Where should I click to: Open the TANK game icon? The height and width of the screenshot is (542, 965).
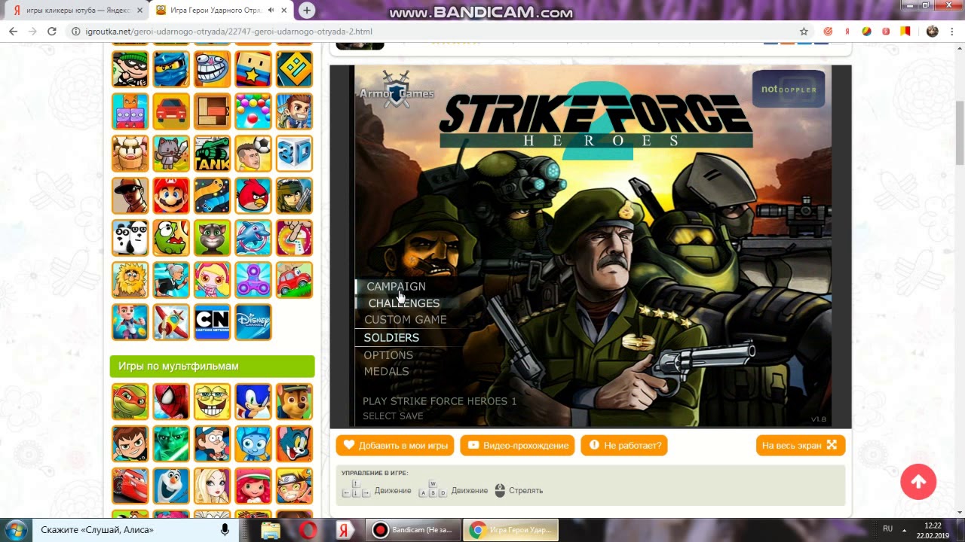pos(213,154)
